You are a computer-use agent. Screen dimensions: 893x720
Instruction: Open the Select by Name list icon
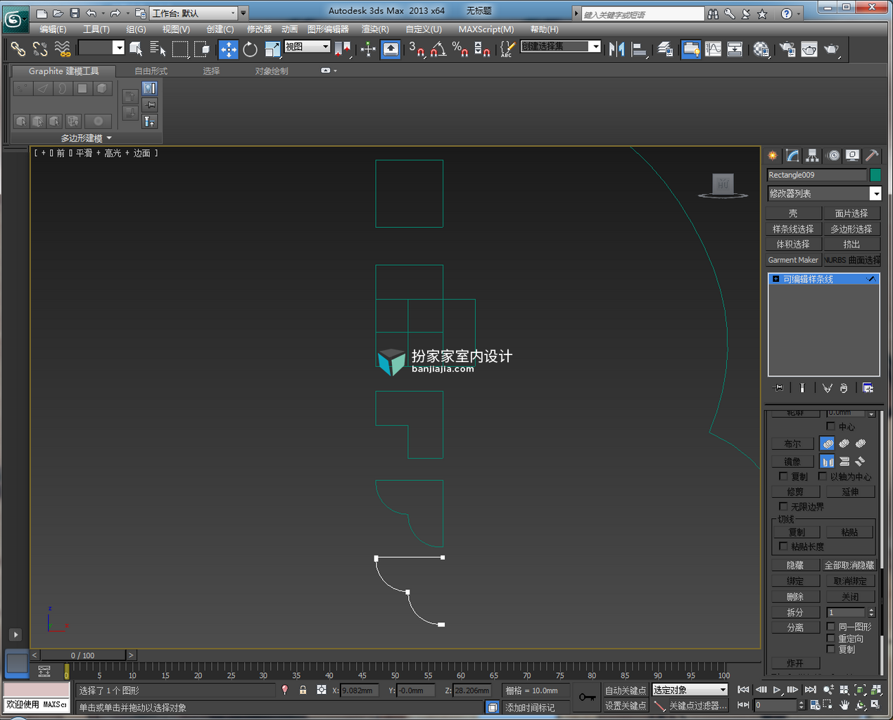[158, 49]
